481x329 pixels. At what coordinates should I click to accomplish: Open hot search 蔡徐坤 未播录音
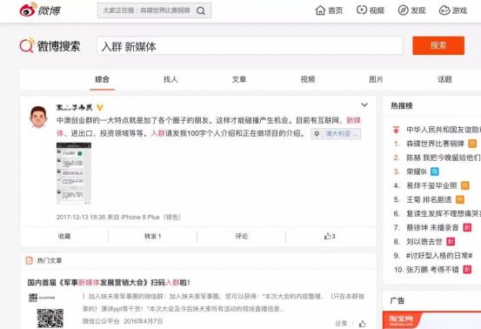(432, 227)
